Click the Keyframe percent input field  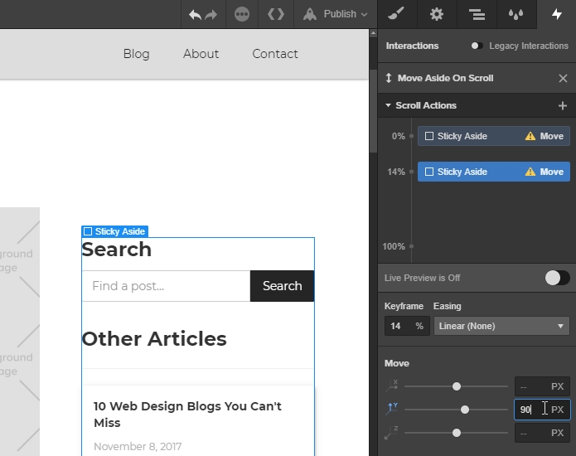[x=407, y=326]
